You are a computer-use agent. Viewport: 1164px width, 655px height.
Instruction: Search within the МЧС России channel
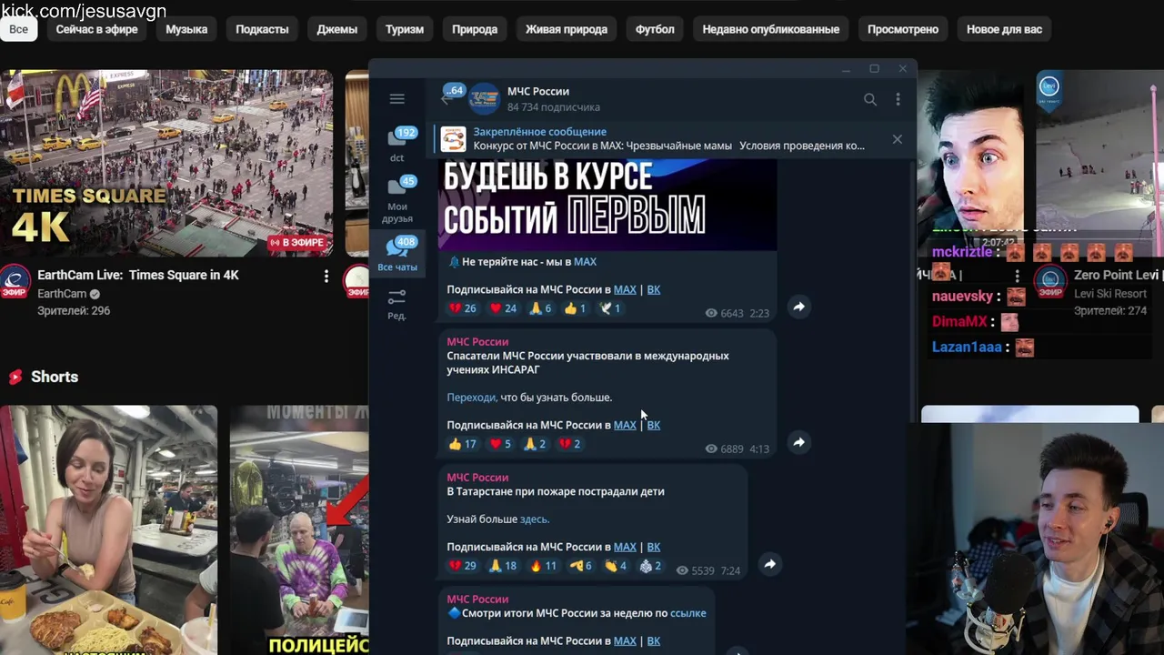point(870,99)
